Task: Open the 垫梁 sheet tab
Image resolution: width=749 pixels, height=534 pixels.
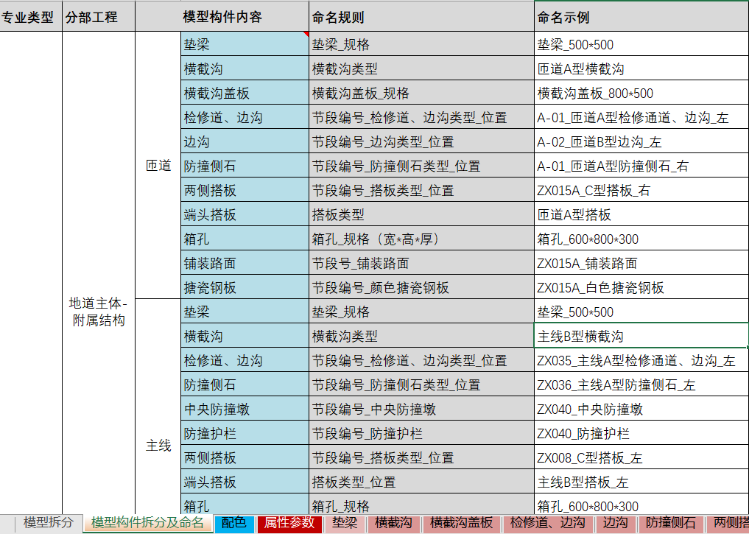Action: pyautogui.click(x=346, y=524)
